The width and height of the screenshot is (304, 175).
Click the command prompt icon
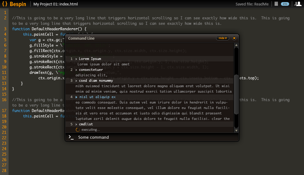(71, 137)
